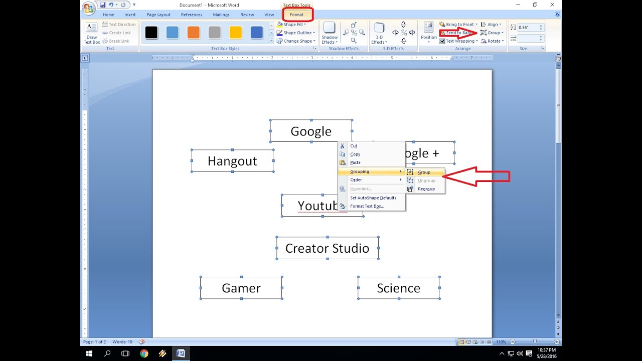Choose Cut in the context menu

click(x=372, y=146)
